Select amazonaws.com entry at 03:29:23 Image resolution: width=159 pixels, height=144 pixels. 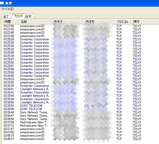click(x=72, y=79)
